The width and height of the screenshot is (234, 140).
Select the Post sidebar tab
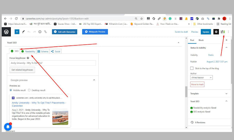pos(192,40)
